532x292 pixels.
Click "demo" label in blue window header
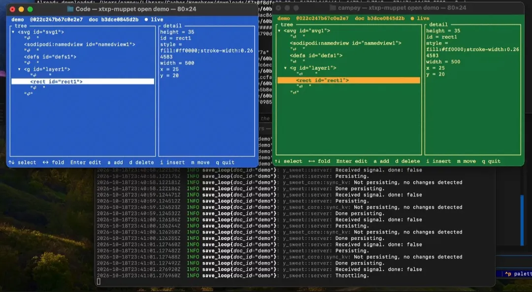point(18,20)
